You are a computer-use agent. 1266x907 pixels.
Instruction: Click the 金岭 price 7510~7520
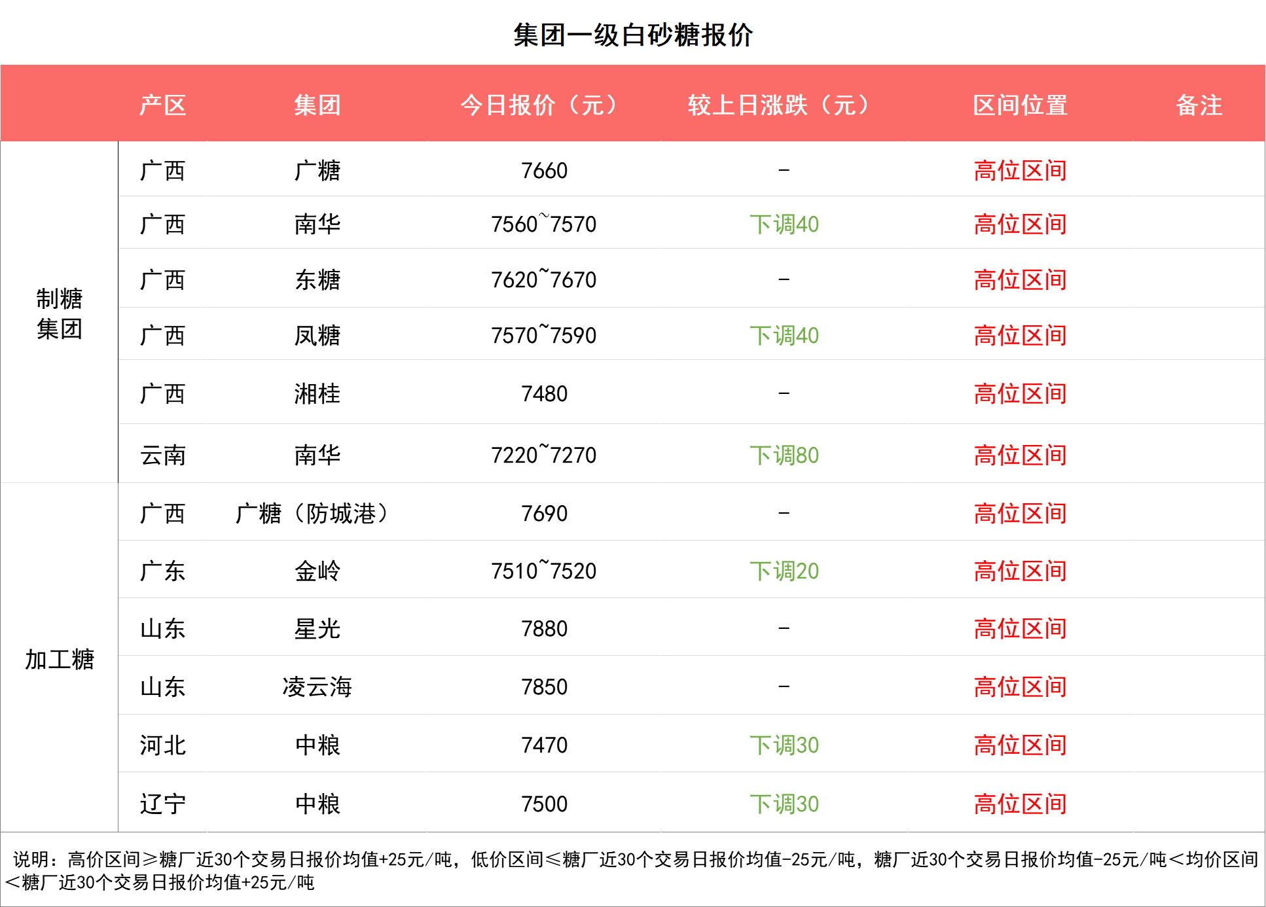544,571
